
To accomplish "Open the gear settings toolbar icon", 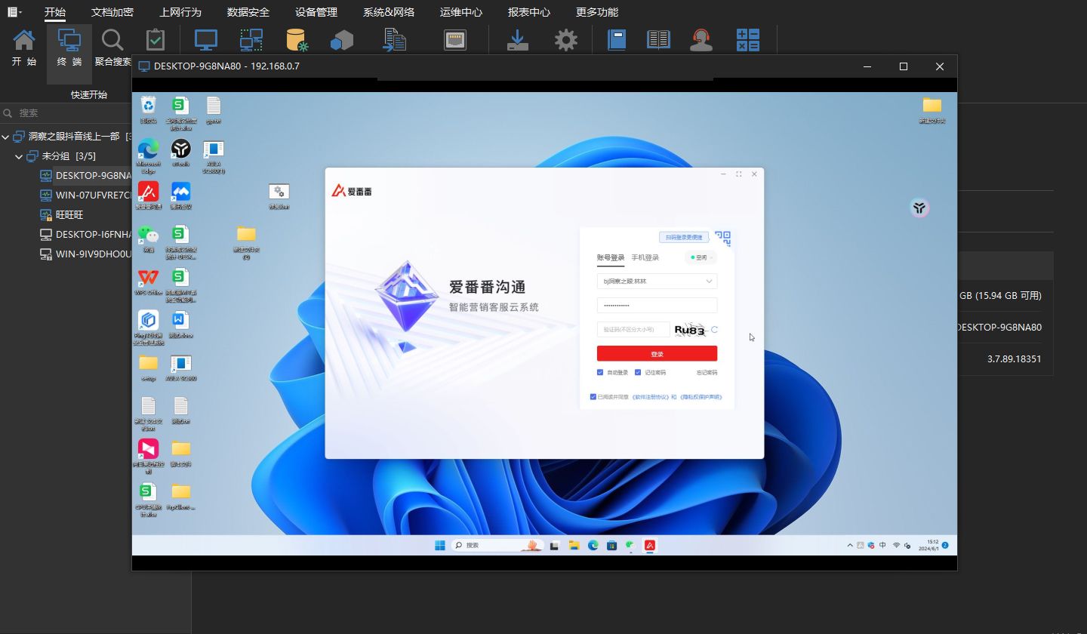I will [x=566, y=40].
